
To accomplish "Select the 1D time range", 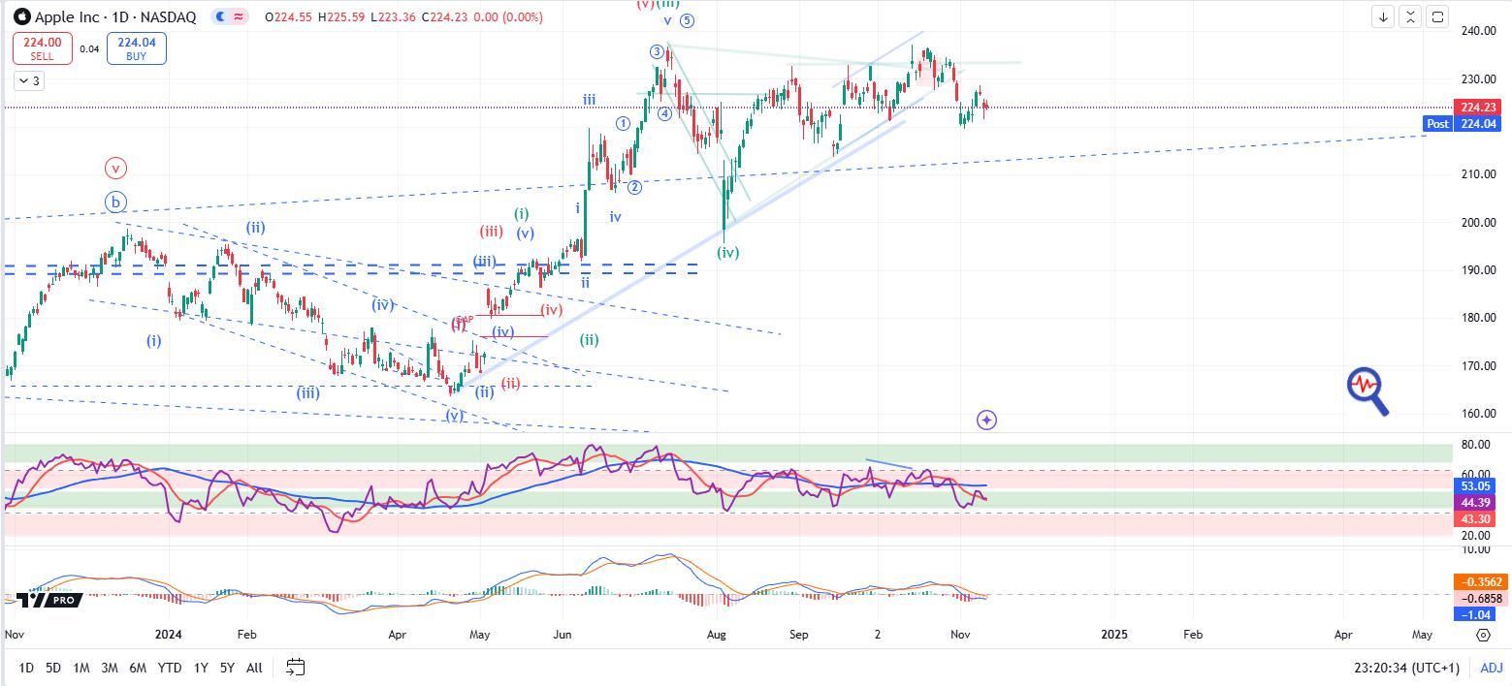I will (26, 668).
